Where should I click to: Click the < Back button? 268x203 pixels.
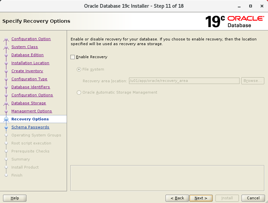[x=177, y=198]
